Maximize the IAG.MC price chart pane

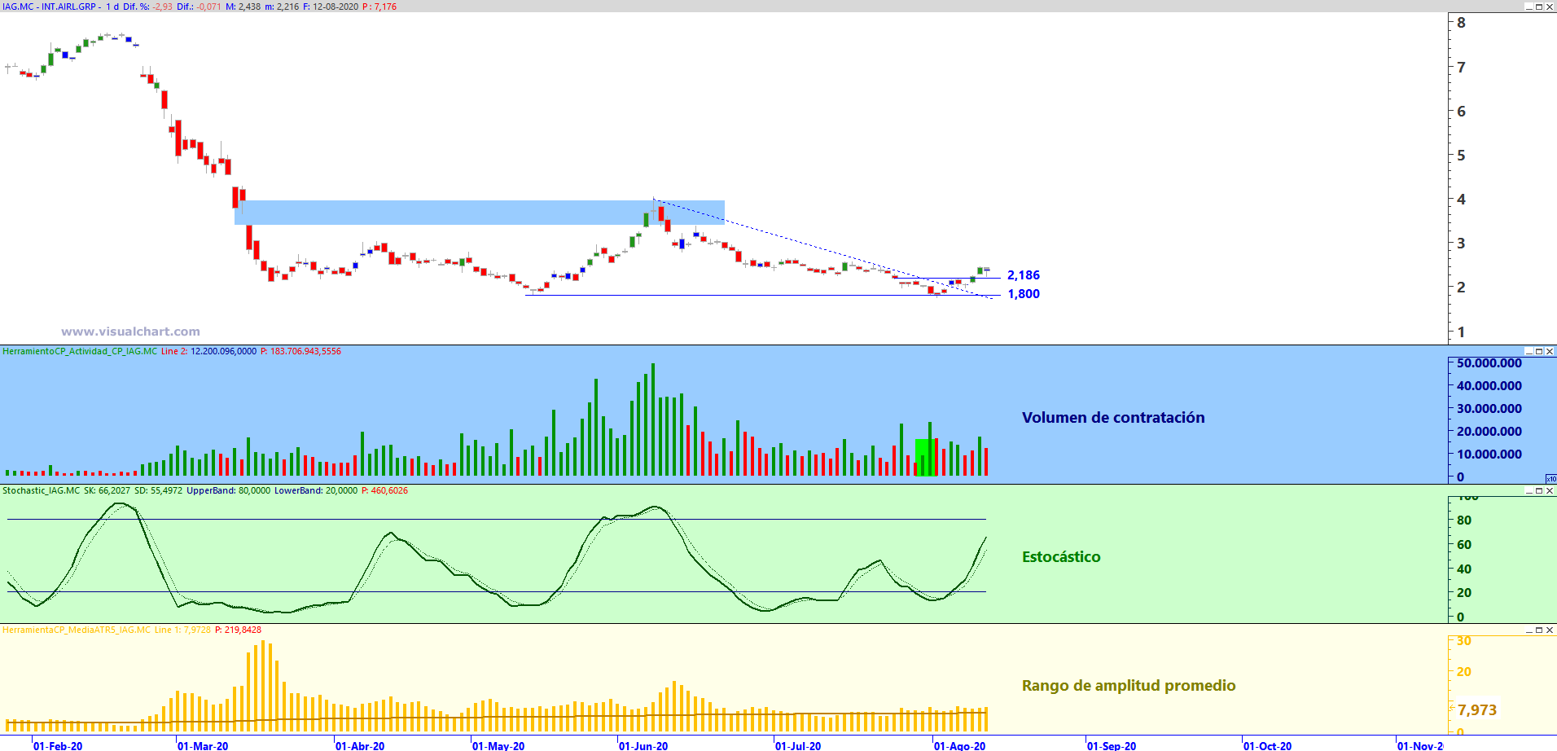coord(1539,7)
